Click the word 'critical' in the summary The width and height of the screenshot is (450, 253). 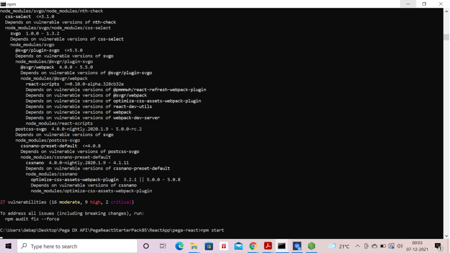coord(121,202)
